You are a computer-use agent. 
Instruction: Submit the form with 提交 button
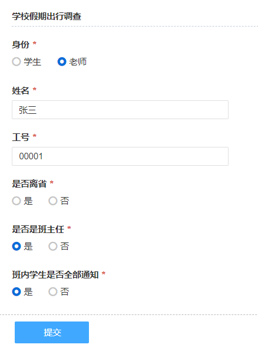click(x=52, y=333)
